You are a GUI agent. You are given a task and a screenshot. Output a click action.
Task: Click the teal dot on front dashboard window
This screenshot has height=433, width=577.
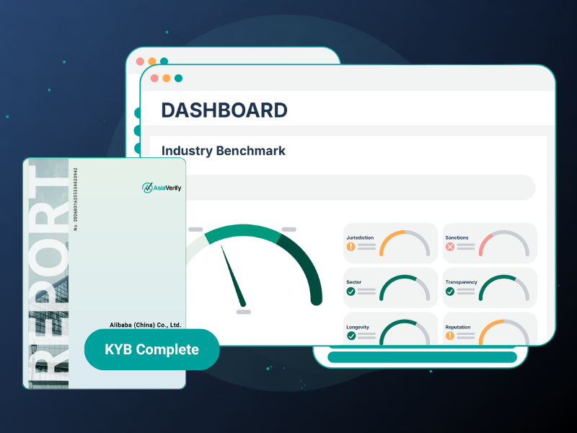(178, 78)
